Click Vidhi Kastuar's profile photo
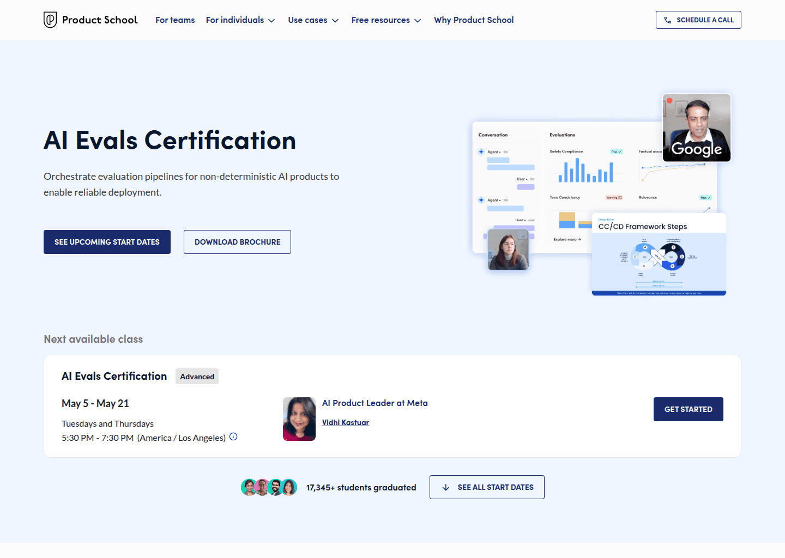Image resolution: width=785 pixels, height=558 pixels. coord(299,418)
